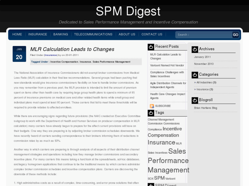Click the Tags heading text
Viewport: 249px width, 186px height.
(x=160, y=113)
